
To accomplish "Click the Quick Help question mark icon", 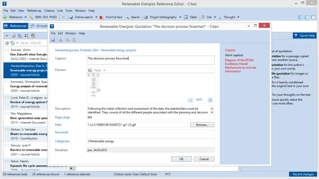I will 296,35.
